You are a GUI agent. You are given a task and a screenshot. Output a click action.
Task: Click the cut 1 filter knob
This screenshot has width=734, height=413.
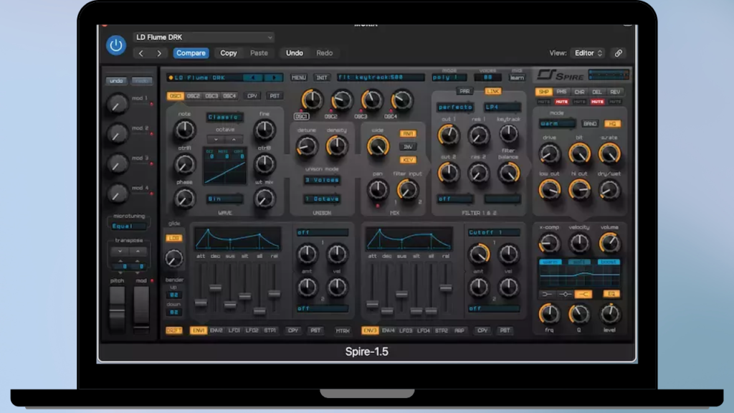449,136
